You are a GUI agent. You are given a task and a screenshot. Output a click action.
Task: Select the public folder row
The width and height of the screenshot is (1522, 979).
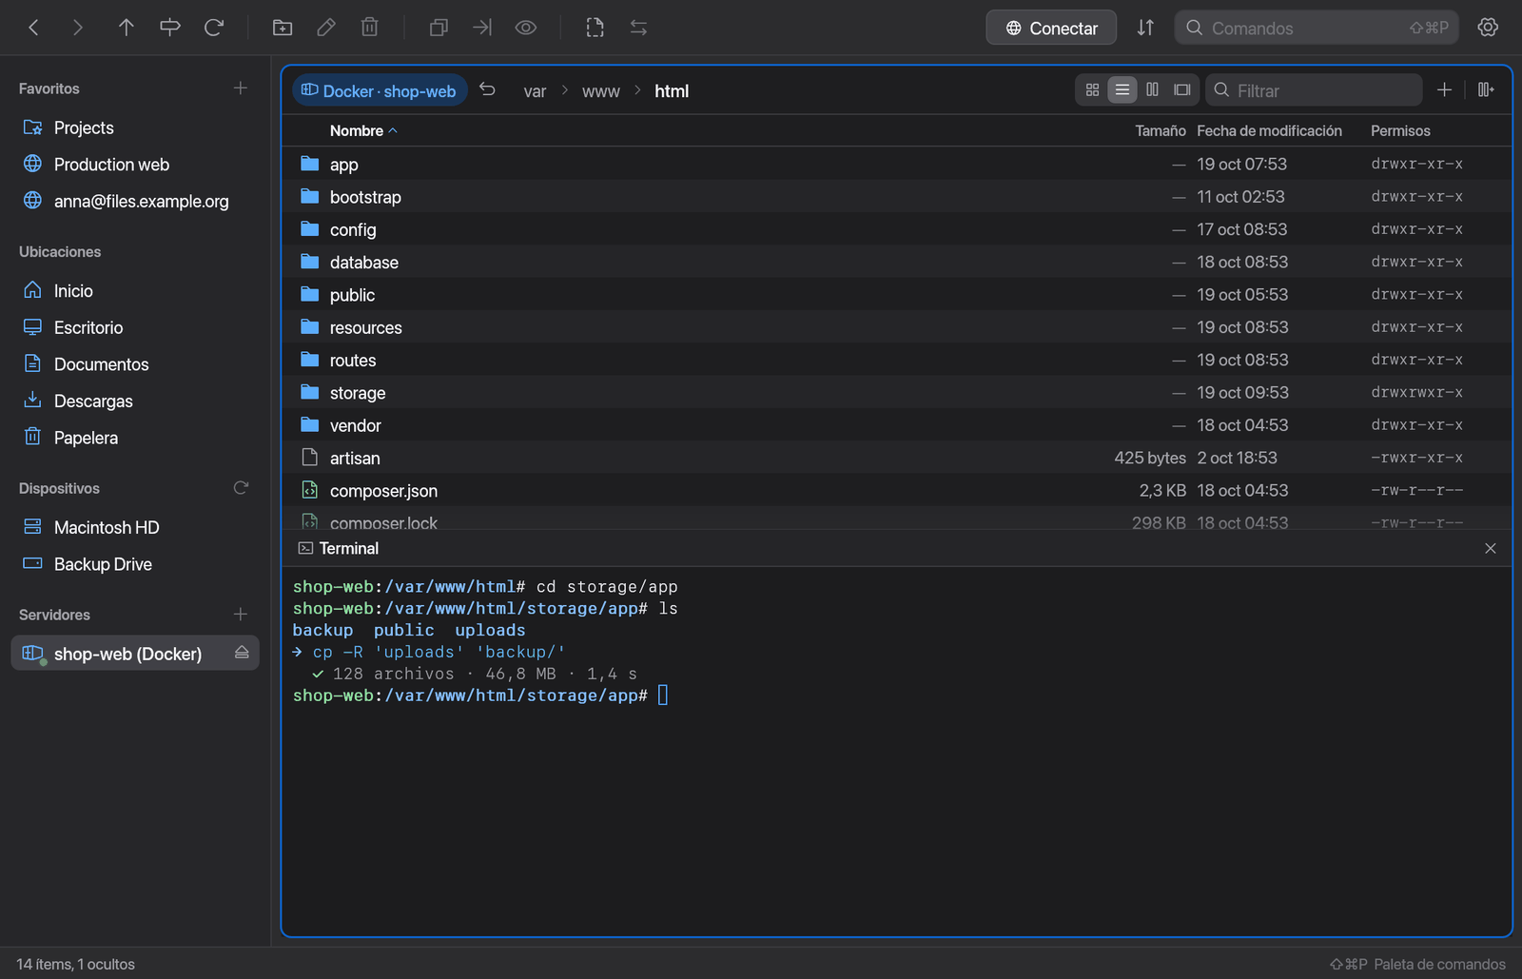pyautogui.click(x=896, y=295)
